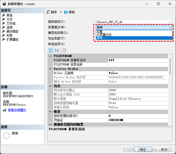Click the progress spinner ring icon
The height and width of the screenshot is (154, 176).
pyautogui.click(x=7, y=136)
